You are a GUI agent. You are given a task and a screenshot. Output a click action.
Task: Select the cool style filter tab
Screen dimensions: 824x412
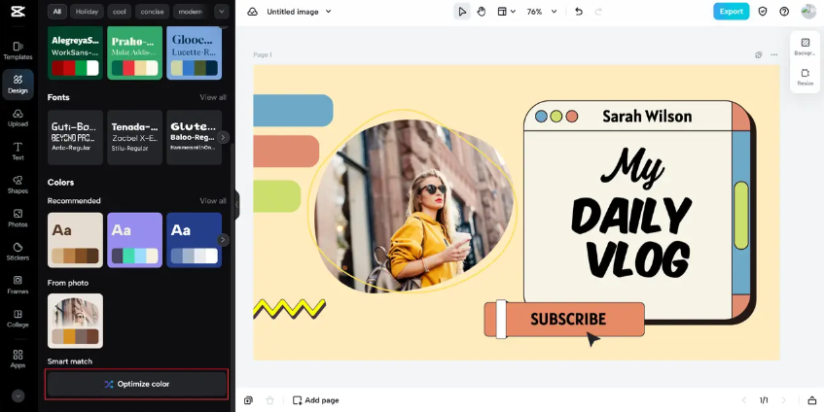(x=120, y=12)
